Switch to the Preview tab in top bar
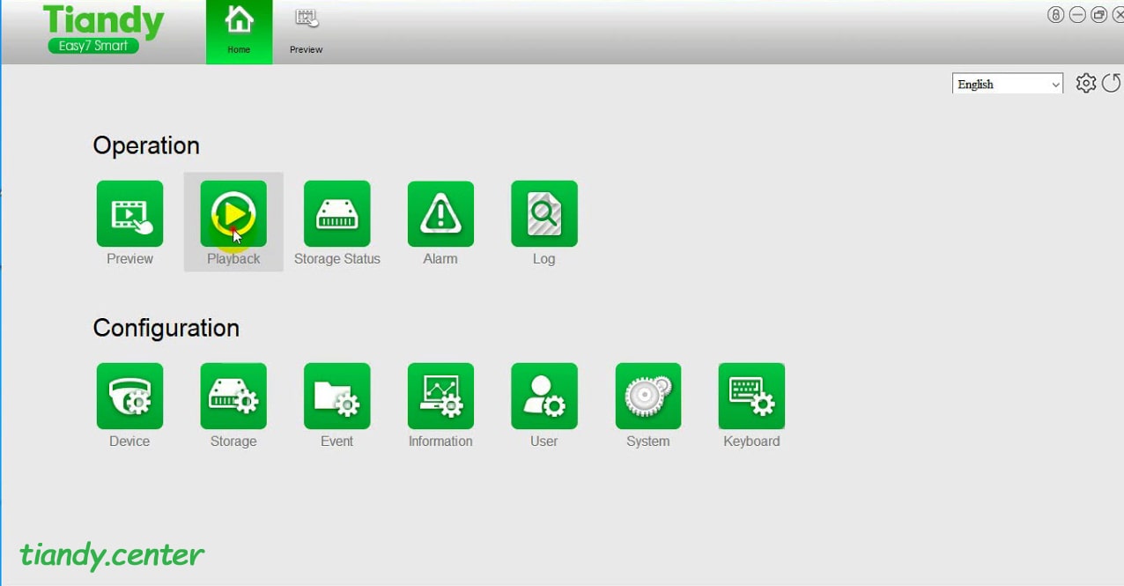Image resolution: width=1124 pixels, height=586 pixels. [306, 32]
